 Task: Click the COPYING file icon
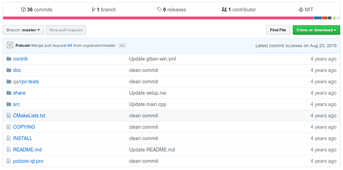[9, 127]
